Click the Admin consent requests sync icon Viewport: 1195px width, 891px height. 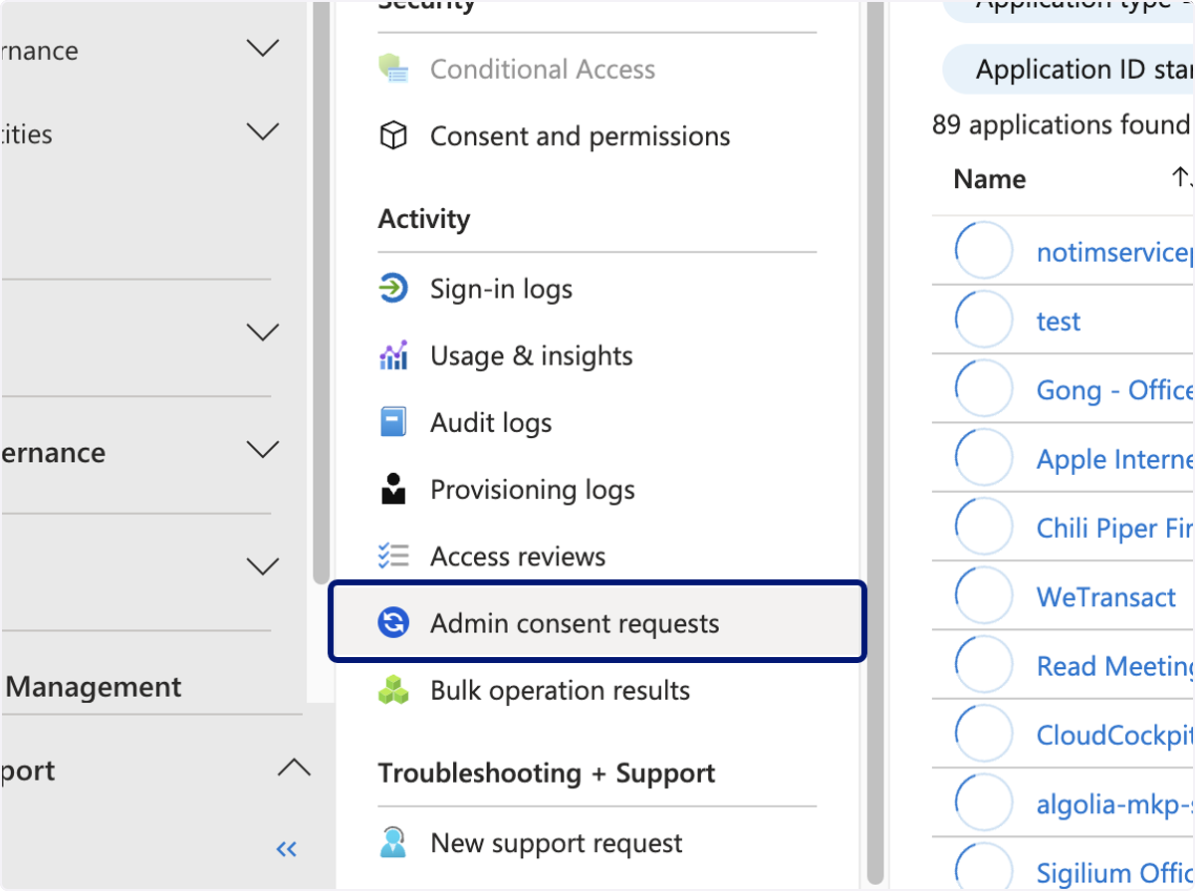point(394,623)
